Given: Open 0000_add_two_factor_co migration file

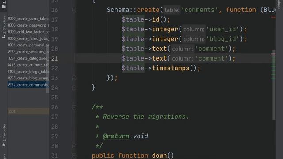Looking at the screenshot, I should (28, 32).
